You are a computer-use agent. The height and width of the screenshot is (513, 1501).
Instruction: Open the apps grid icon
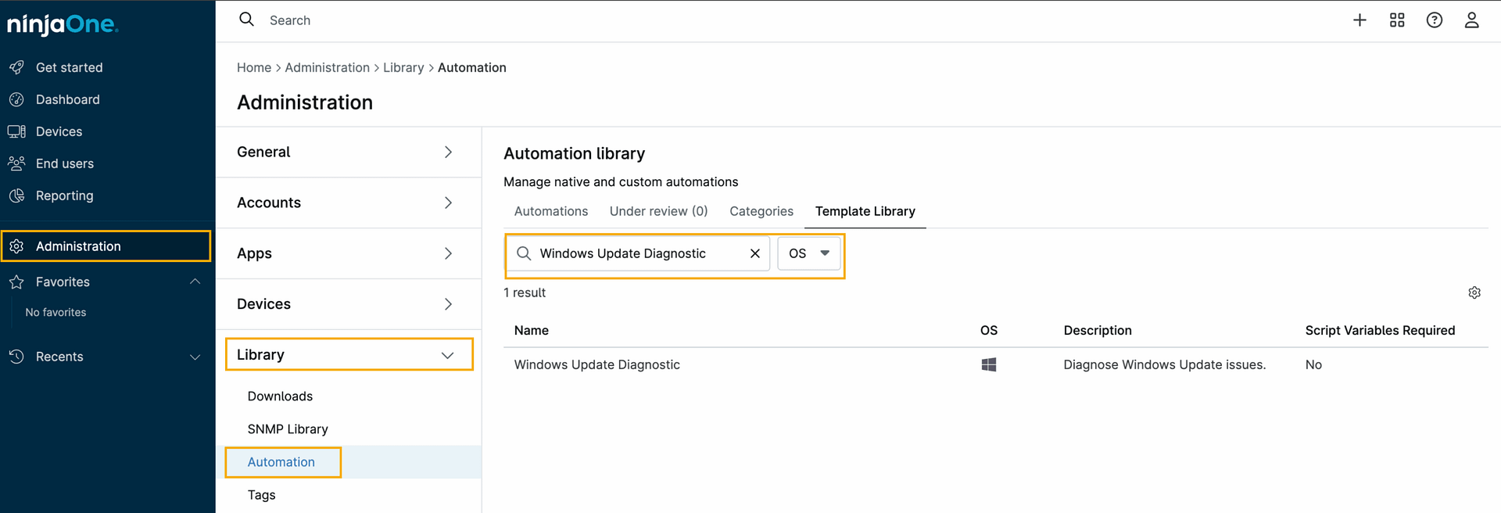pyautogui.click(x=1397, y=20)
